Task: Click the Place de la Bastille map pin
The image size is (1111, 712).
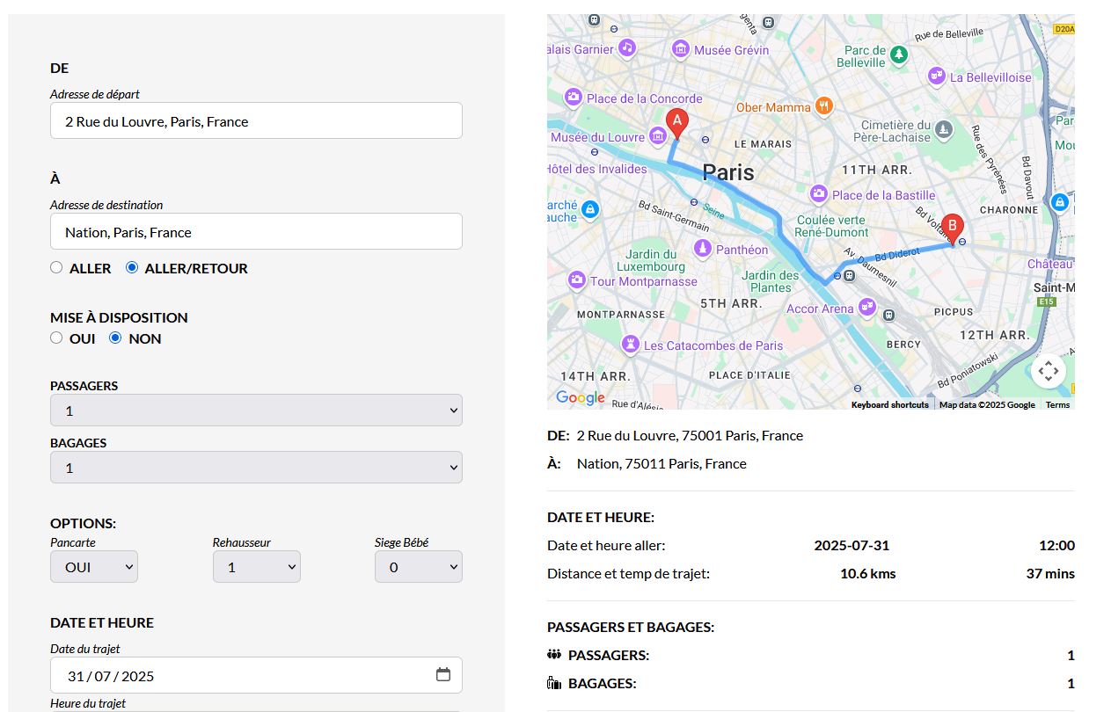Action: [x=819, y=194]
